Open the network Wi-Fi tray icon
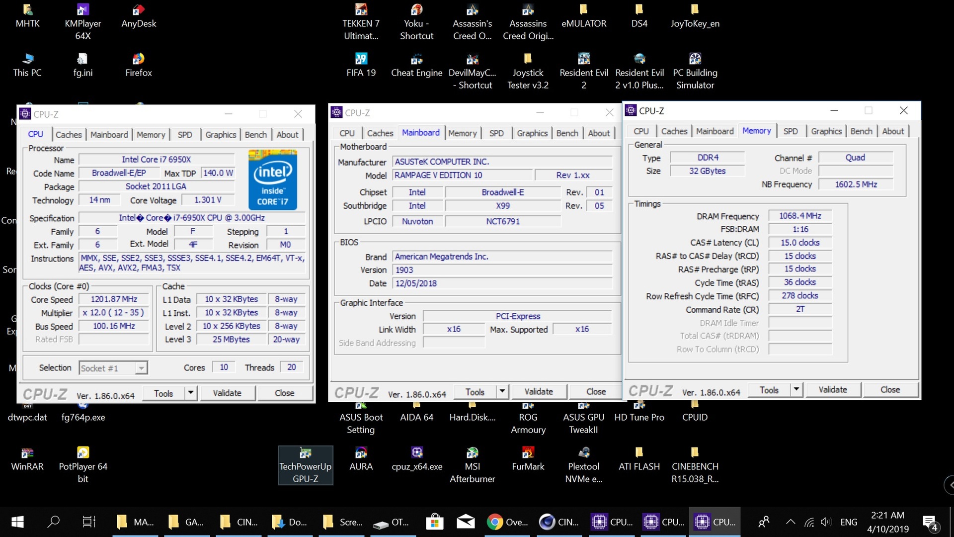This screenshot has height=537, width=954. [809, 522]
